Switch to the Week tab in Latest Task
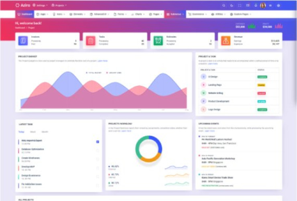This screenshot has height=201, width=297. point(33,132)
